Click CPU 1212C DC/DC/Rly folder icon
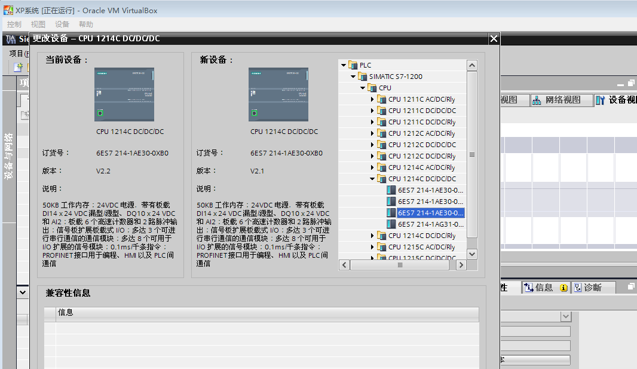Image resolution: width=637 pixels, height=369 pixels. (x=381, y=156)
